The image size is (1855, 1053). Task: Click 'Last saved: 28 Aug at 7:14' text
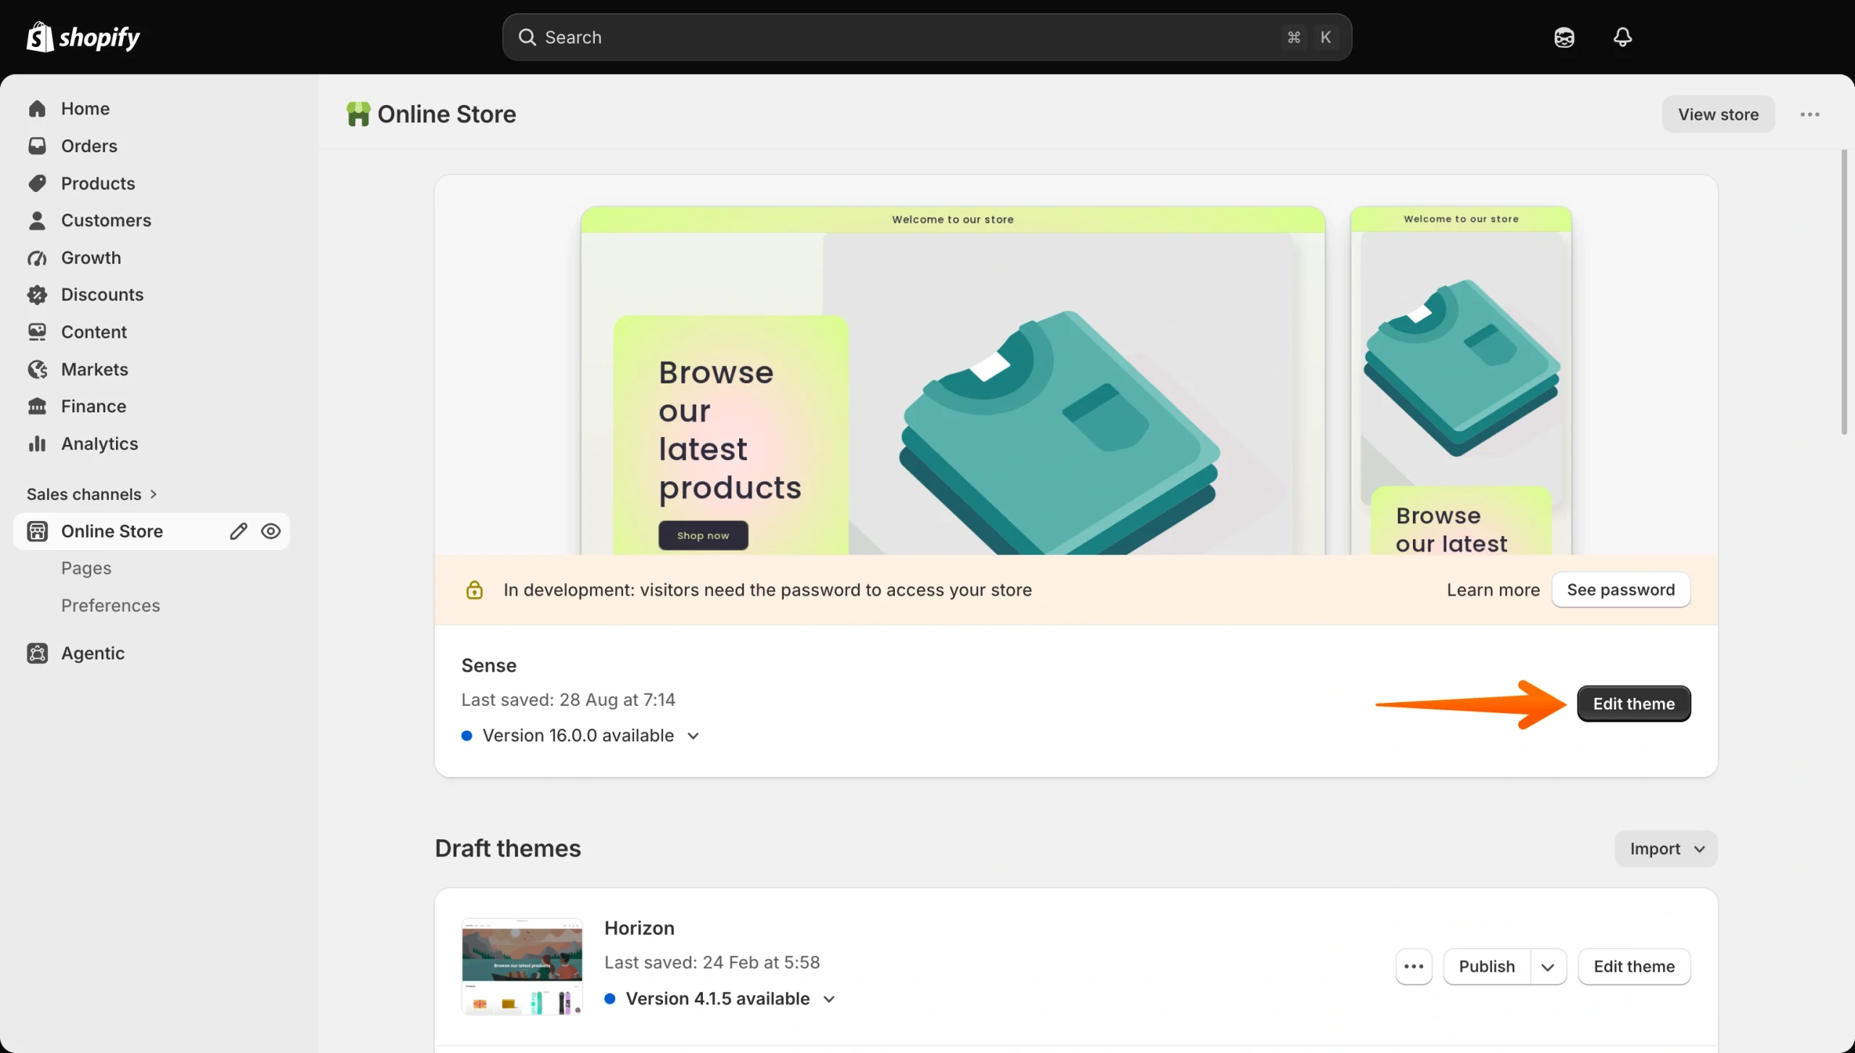coord(568,700)
